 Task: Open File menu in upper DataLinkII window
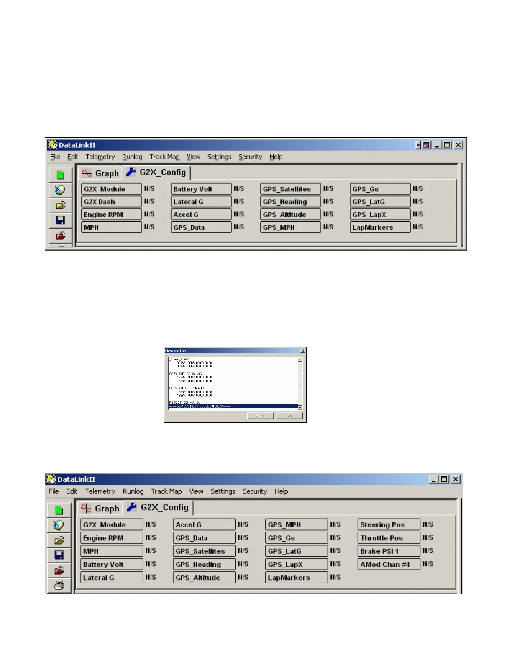point(55,157)
